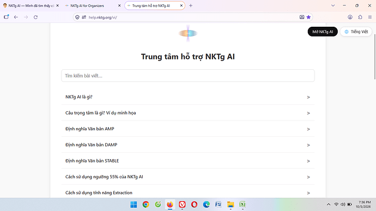Click the forward navigation arrow
The image size is (376, 211).
(26, 17)
